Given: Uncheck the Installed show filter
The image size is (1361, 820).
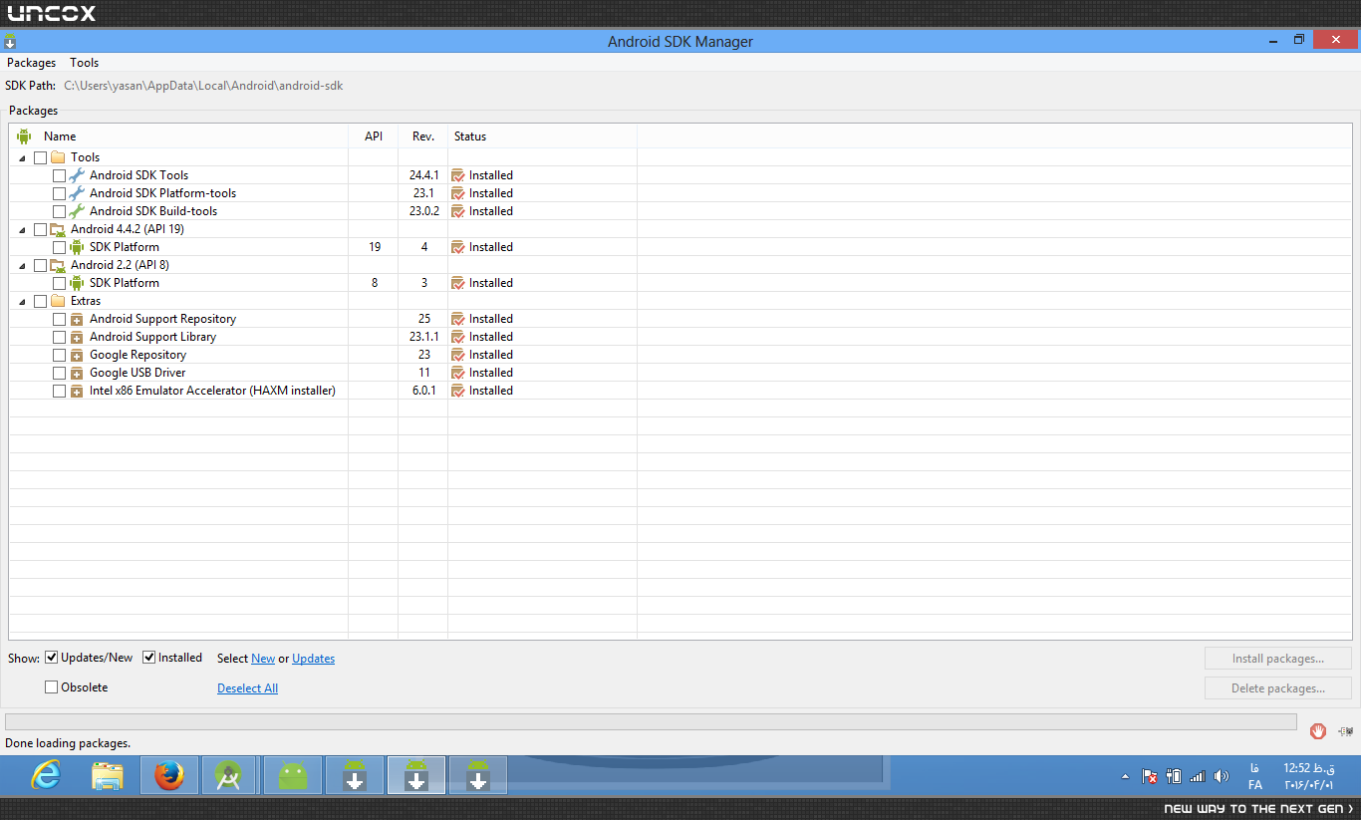Looking at the screenshot, I should pyautogui.click(x=149, y=658).
